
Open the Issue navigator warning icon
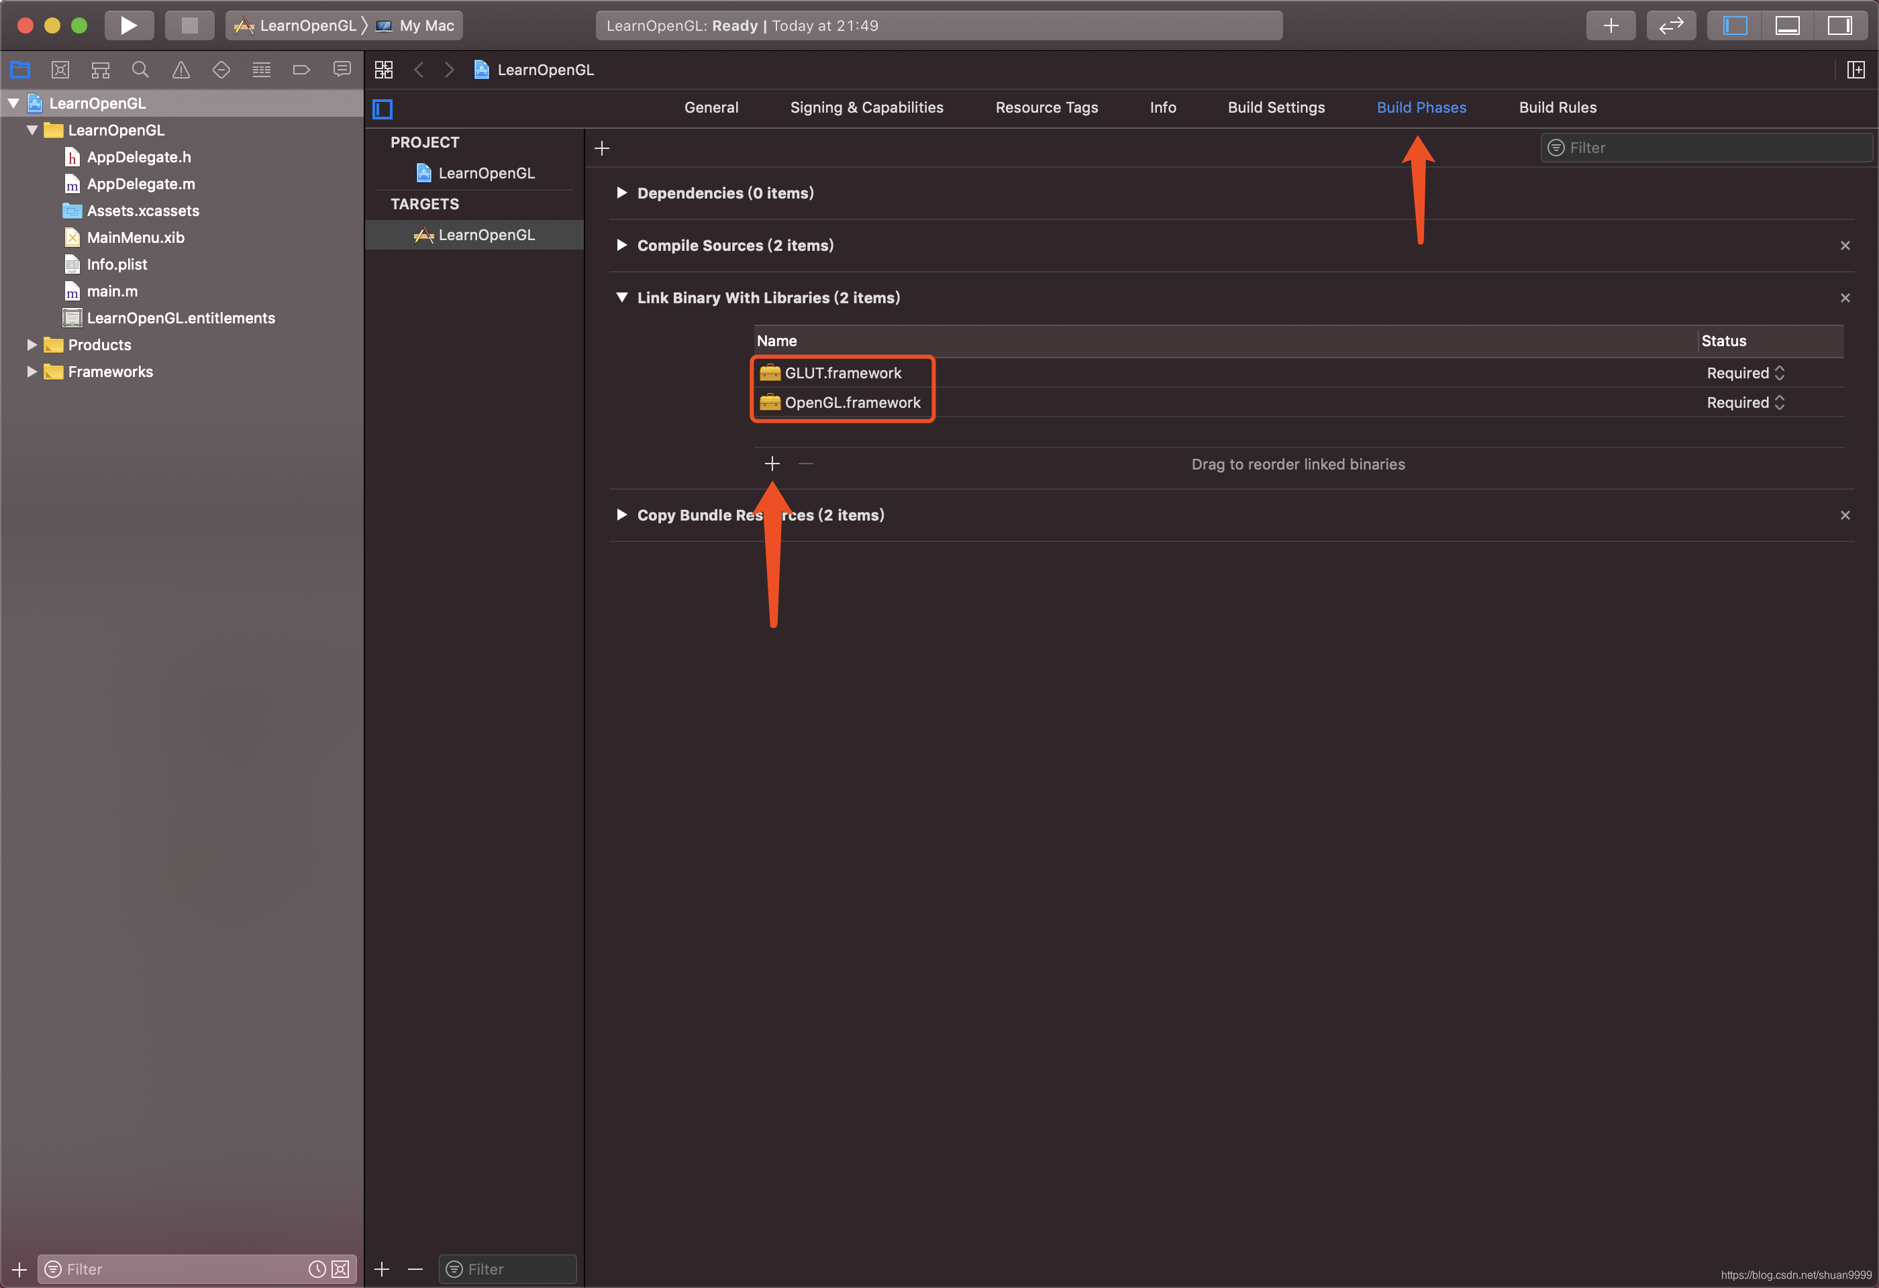[181, 70]
